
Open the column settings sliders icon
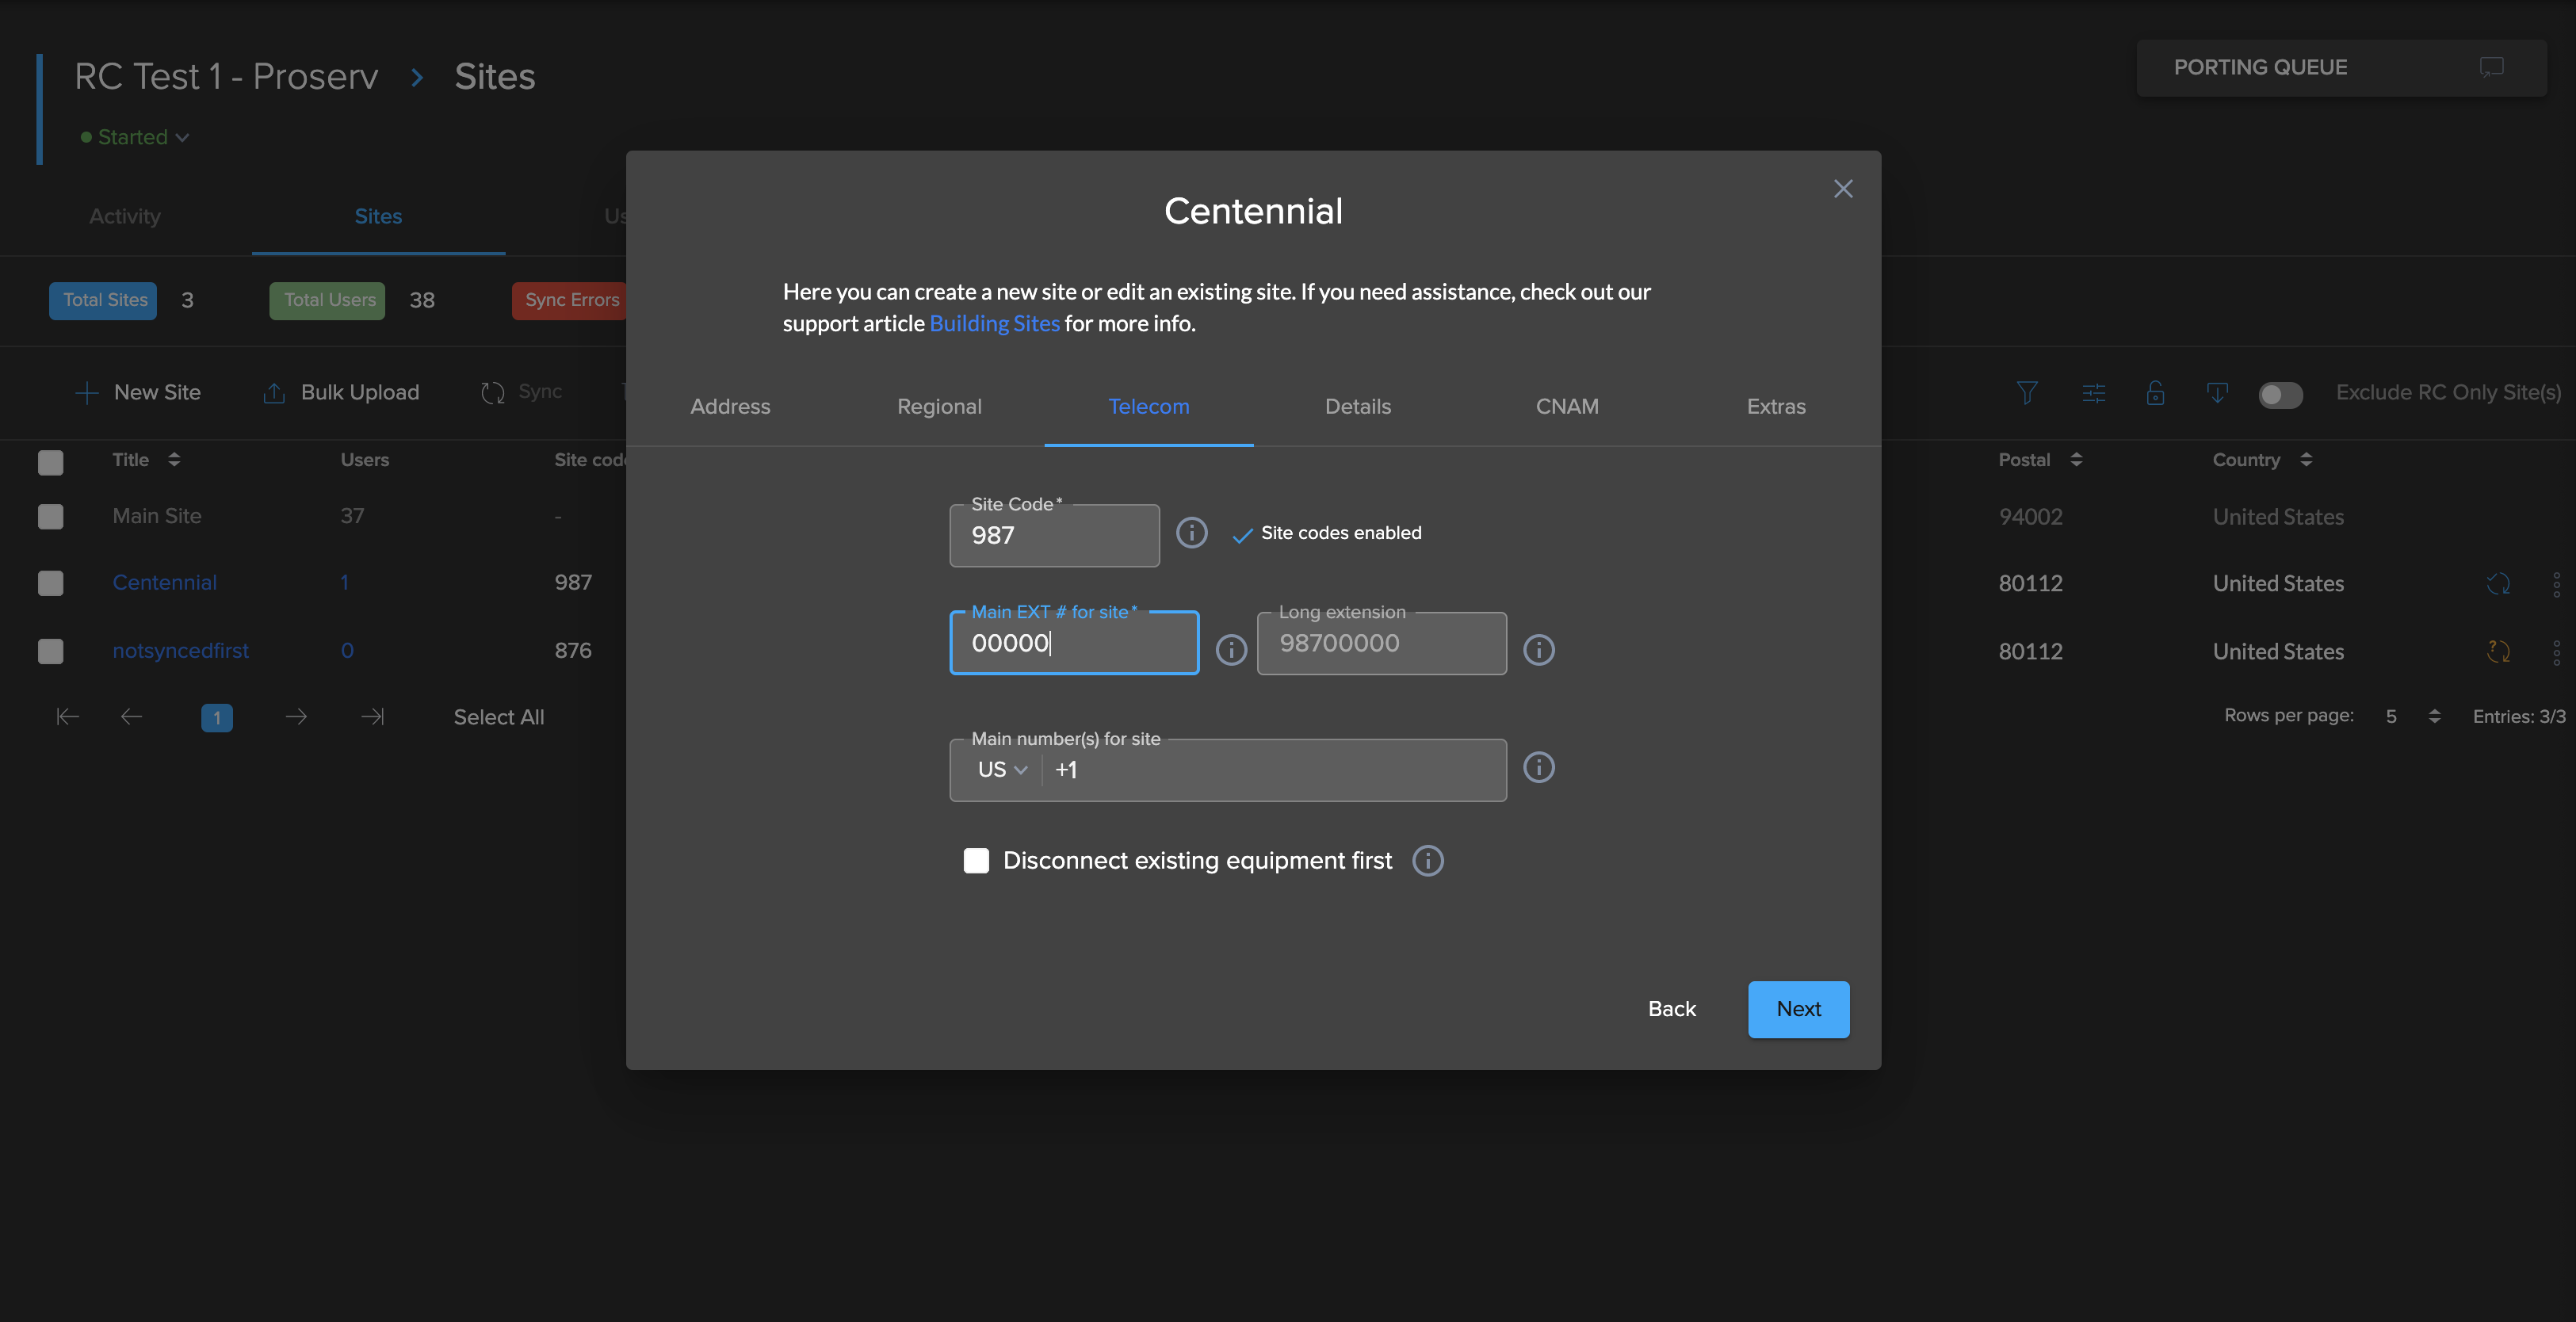tap(2095, 393)
